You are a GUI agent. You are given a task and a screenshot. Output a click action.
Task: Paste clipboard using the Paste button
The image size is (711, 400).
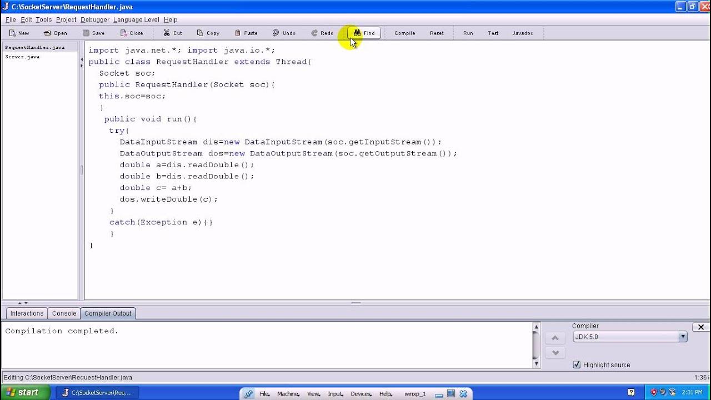(x=246, y=33)
